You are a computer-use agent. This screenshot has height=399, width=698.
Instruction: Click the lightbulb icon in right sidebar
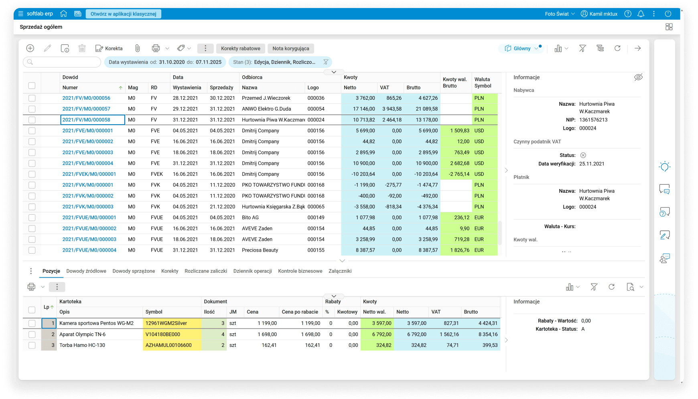point(664,167)
